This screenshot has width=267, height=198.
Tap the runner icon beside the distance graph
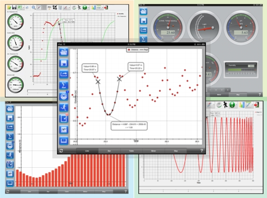tap(64, 107)
